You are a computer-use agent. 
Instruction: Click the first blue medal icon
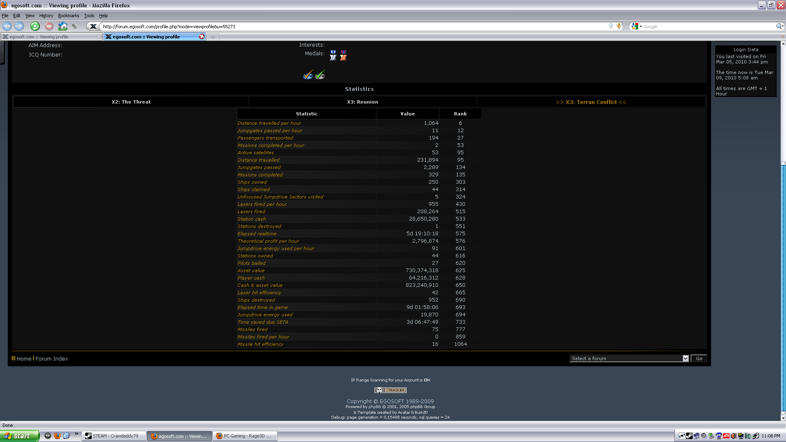(x=333, y=55)
